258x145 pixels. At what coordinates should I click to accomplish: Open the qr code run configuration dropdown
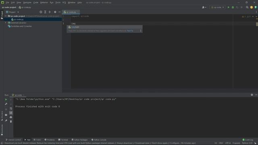pyautogui.click(x=217, y=7)
